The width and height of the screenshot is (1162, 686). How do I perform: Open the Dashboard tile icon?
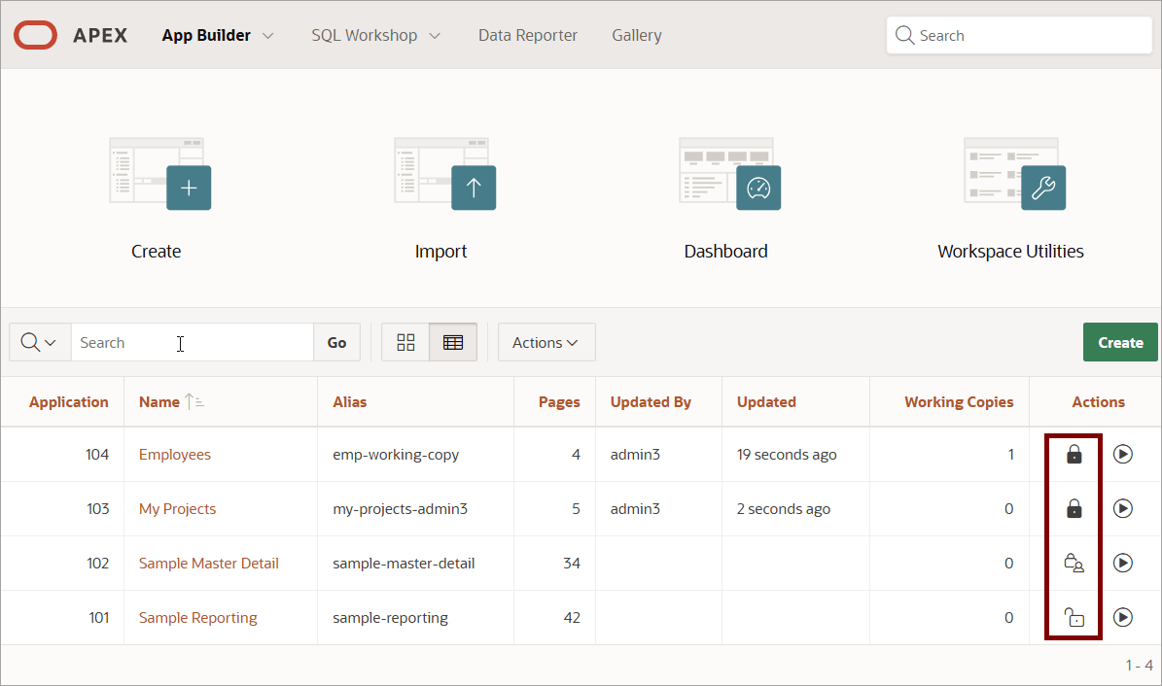point(730,174)
